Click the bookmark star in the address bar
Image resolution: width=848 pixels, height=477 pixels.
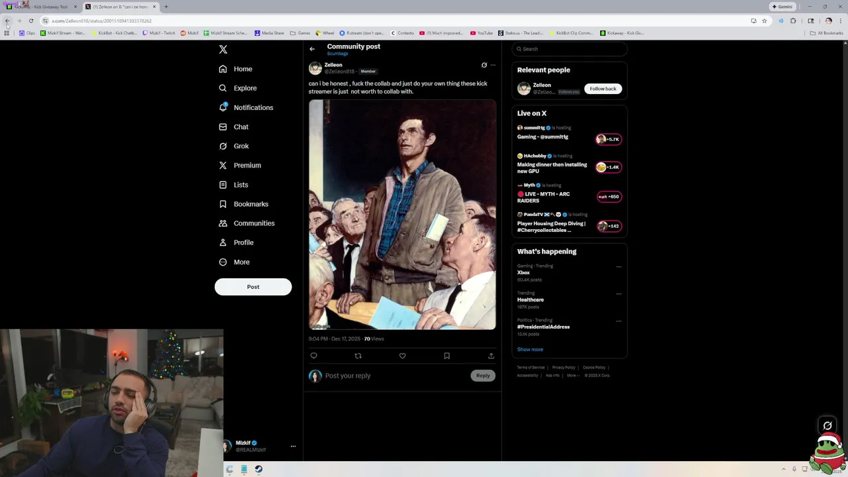(764, 21)
